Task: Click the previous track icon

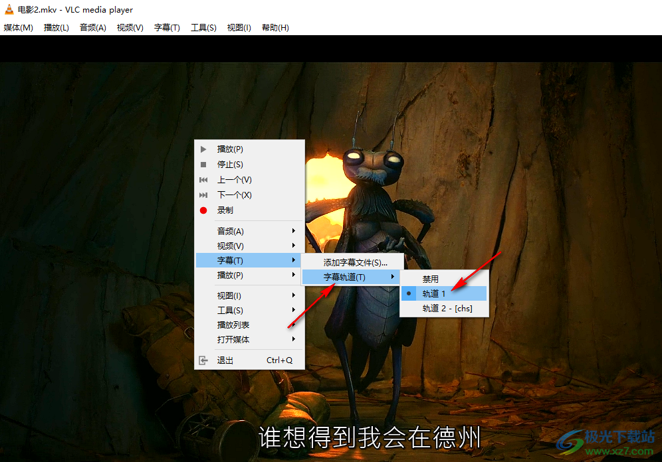Action: coord(203,180)
